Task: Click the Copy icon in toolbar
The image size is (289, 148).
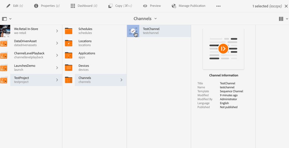Action: 111,6
